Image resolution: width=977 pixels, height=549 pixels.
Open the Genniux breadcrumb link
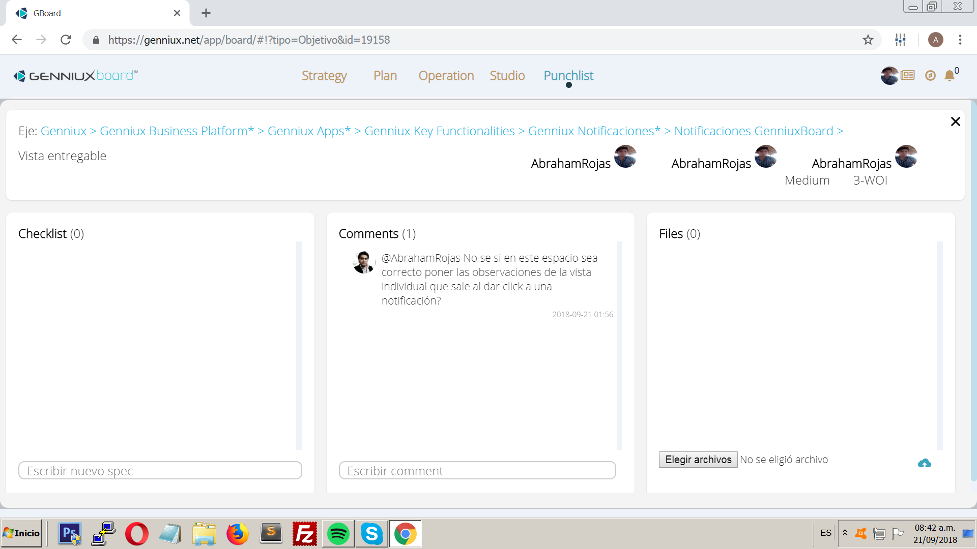pyautogui.click(x=64, y=131)
